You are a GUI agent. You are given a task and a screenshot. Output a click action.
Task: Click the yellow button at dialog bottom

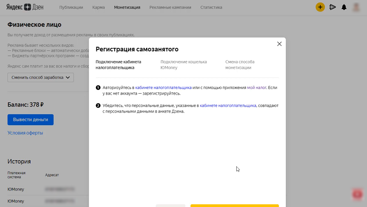pos(234,206)
